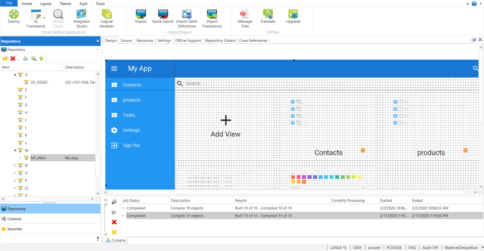484x251 pixels.
Task: Click the red X icon in Compile panel
Action: click(x=114, y=222)
